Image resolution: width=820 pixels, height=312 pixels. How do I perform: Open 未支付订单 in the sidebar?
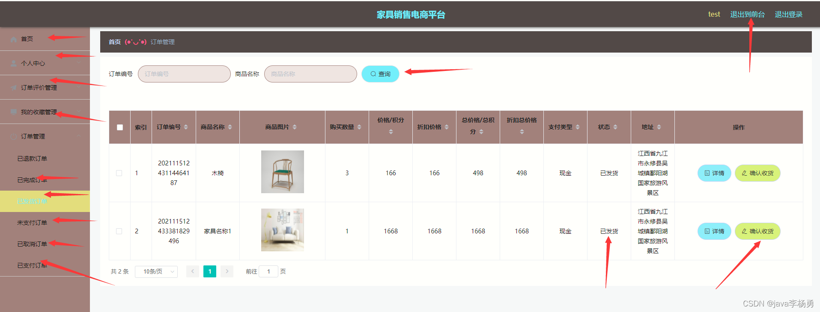point(32,223)
